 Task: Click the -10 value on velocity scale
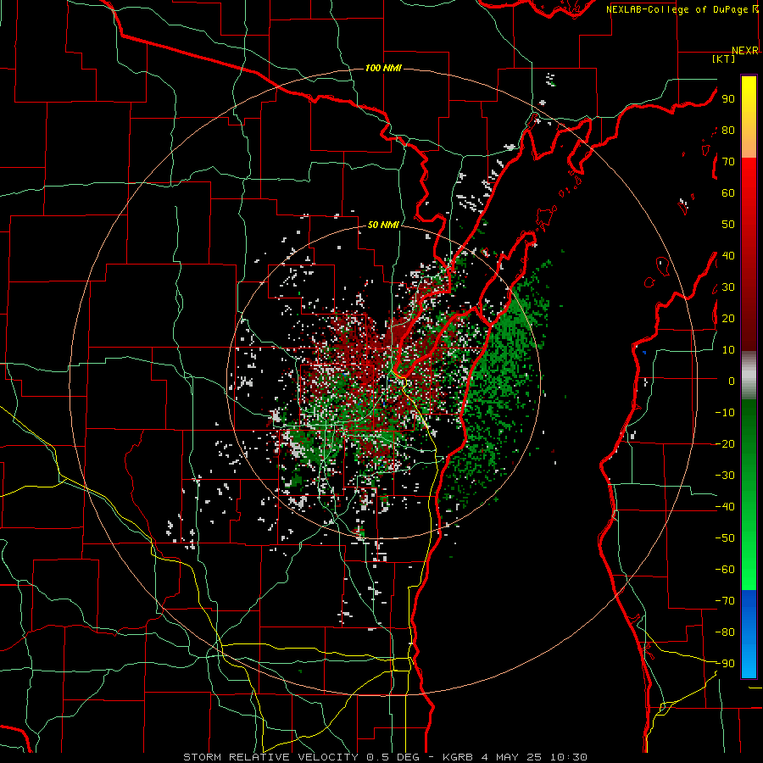(x=725, y=413)
